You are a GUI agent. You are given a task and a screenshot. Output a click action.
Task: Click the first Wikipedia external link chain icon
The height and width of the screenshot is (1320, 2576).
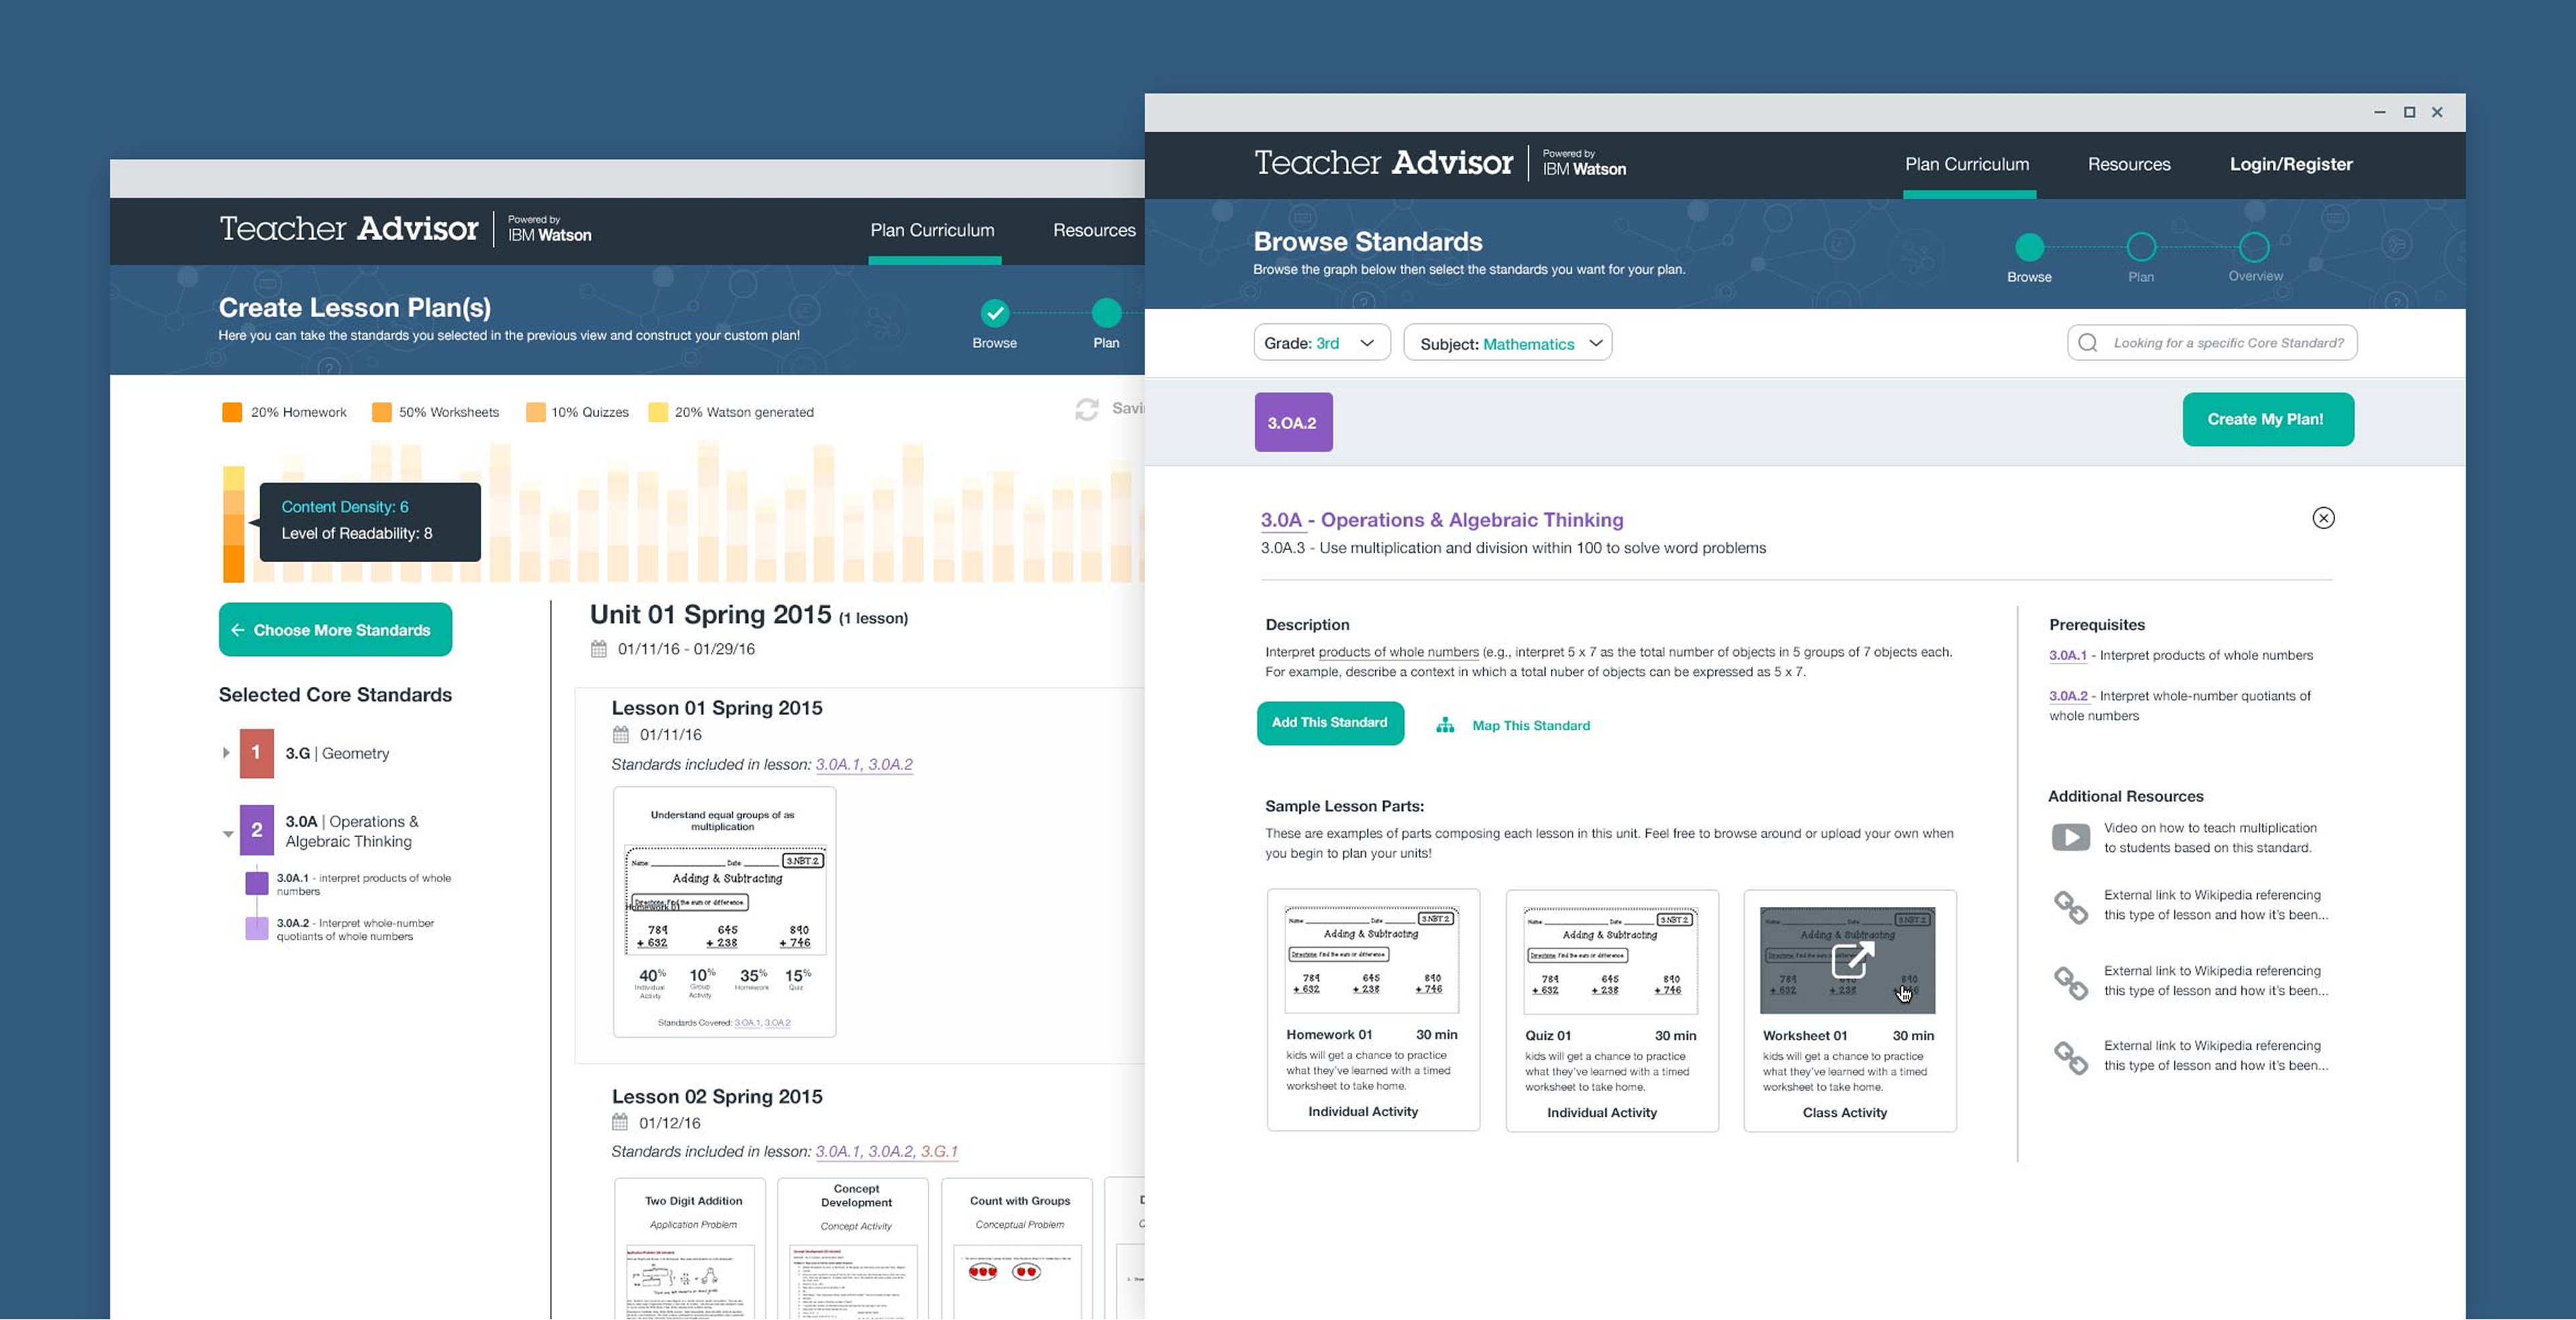point(2070,907)
